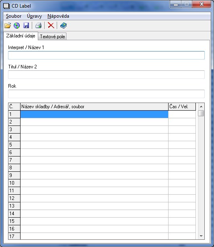Click the scrollbar up arrow in track list
This screenshot has height=247, width=214.
pyautogui.click(x=201, y=107)
